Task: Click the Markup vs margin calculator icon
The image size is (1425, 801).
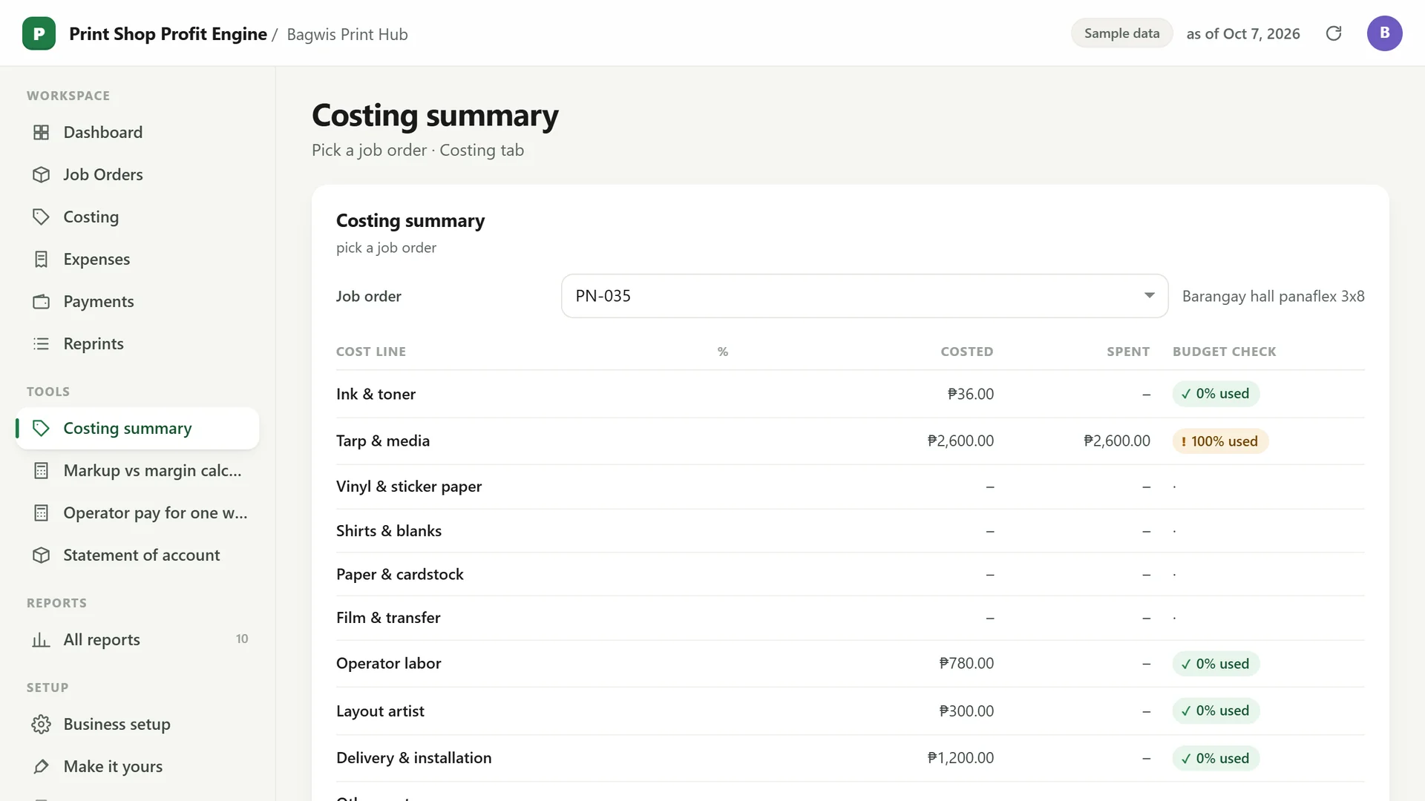Action: tap(42, 470)
